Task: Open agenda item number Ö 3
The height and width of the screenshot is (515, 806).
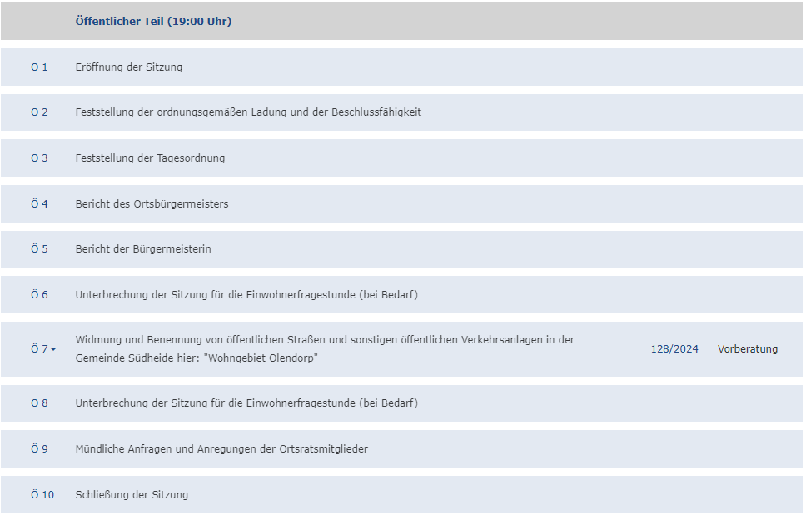Action: 39,158
